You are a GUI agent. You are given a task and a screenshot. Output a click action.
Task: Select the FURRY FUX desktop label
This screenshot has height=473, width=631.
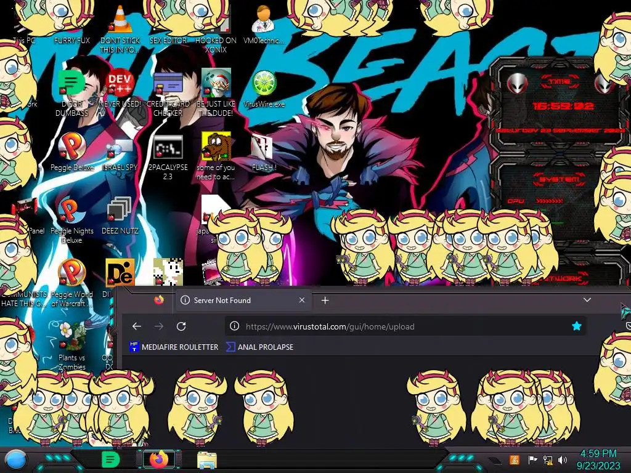click(71, 40)
